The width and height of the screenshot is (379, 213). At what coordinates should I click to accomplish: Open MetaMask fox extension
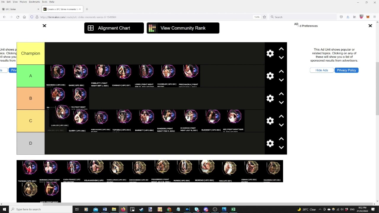pyautogui.click(x=368, y=17)
